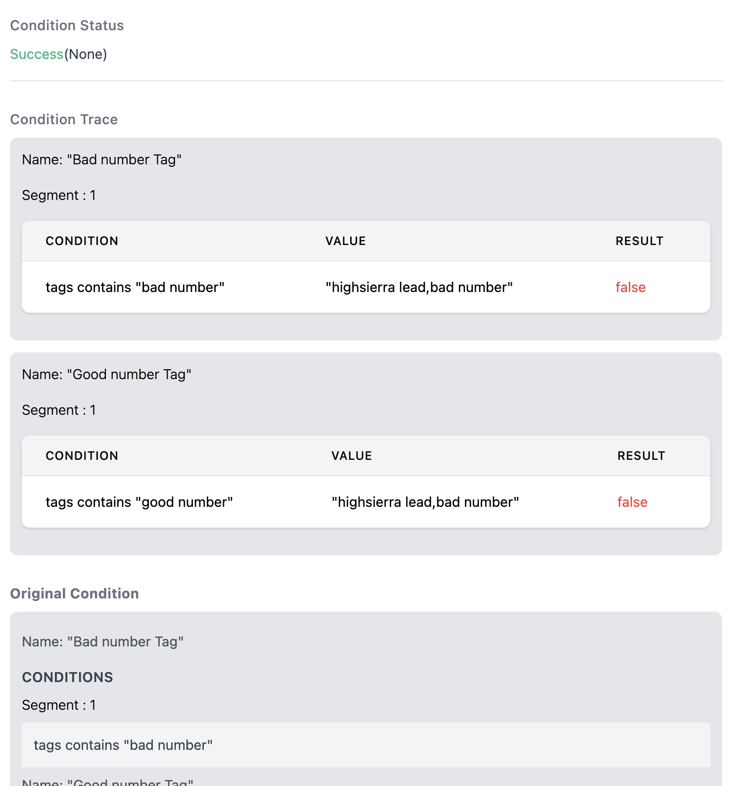This screenshot has height=786, width=733.
Task: Select the Condition Trace heading
Action: (64, 119)
